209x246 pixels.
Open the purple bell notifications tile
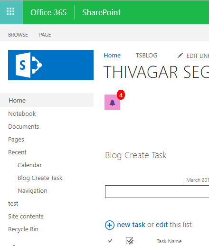coord(112,103)
